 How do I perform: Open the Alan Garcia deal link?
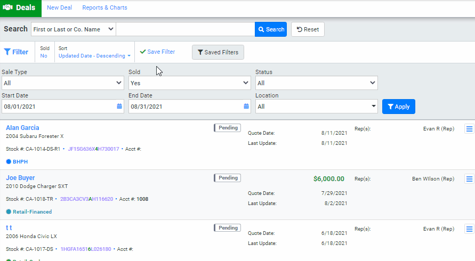[22, 128]
